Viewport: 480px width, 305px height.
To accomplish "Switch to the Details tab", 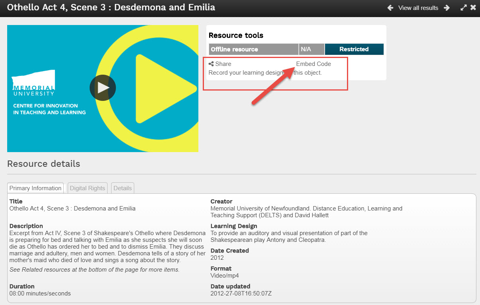I will [122, 188].
